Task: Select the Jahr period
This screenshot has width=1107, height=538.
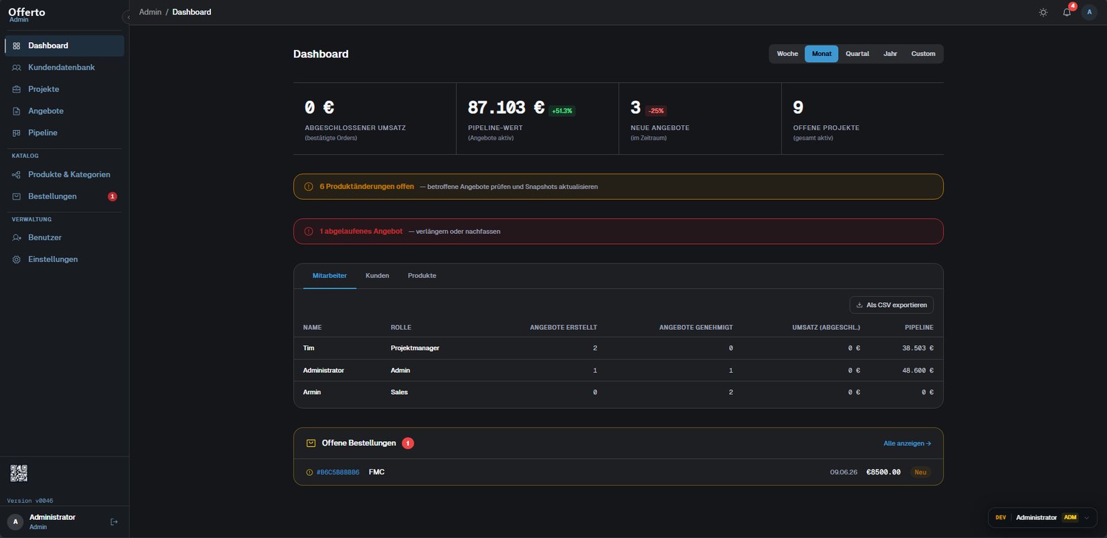Action: point(890,54)
